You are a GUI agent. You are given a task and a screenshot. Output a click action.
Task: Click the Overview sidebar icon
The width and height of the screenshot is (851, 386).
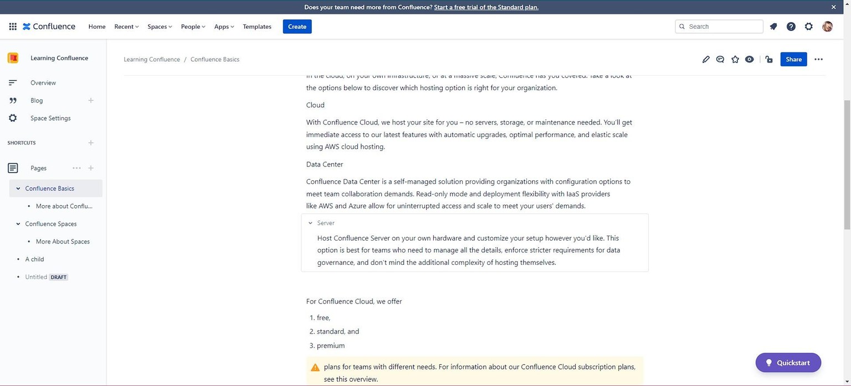point(13,82)
